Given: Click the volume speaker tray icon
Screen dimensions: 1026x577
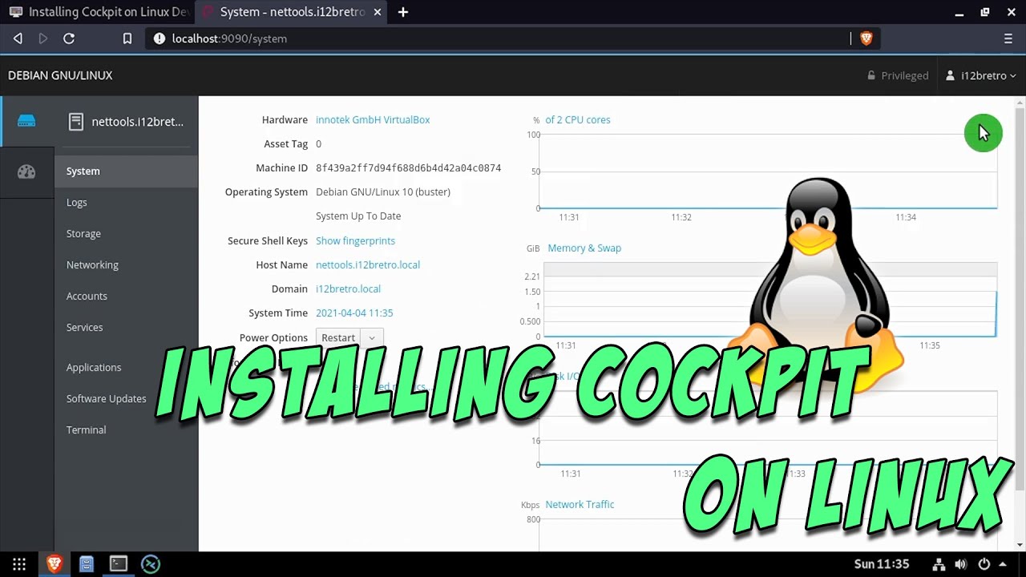Looking at the screenshot, I should coord(961,564).
